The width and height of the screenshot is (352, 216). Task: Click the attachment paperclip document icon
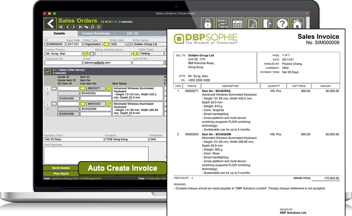[252, 24]
